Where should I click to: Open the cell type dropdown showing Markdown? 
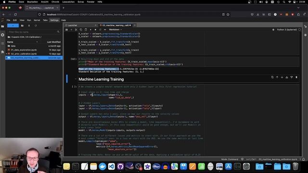click(x=115, y=30)
